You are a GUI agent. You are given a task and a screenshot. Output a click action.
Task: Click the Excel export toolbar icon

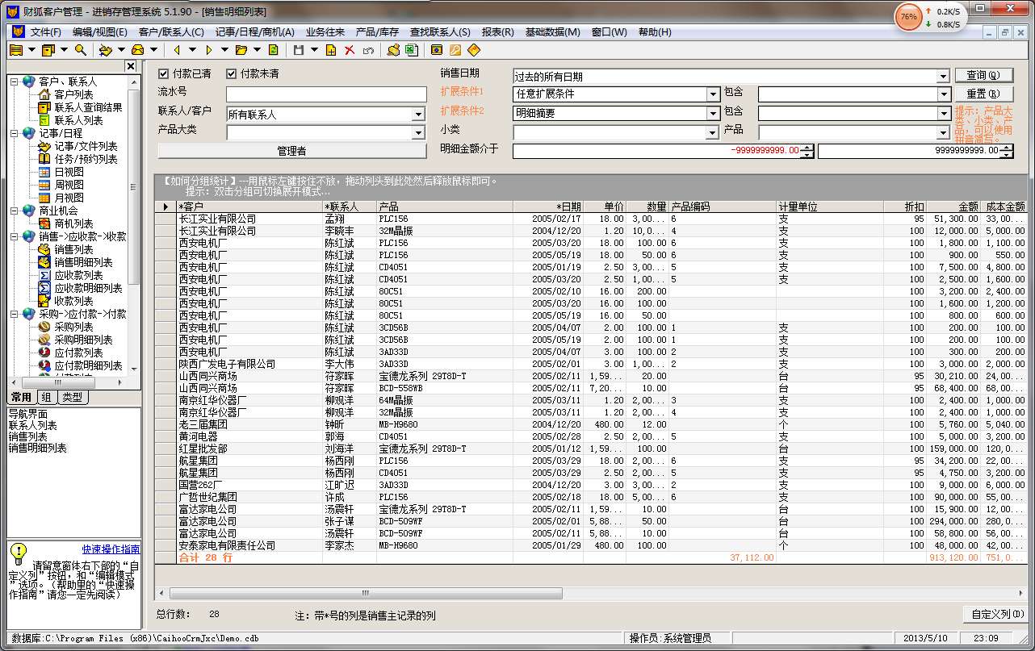[x=411, y=50]
